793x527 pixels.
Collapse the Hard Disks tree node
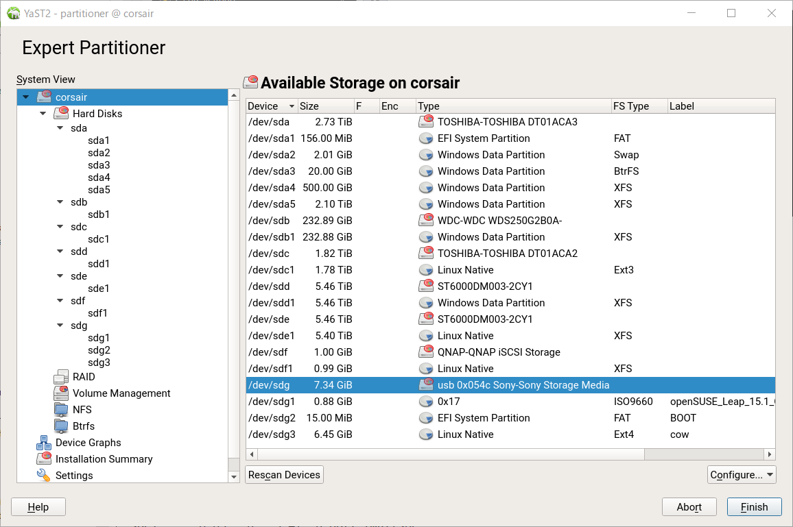point(43,113)
